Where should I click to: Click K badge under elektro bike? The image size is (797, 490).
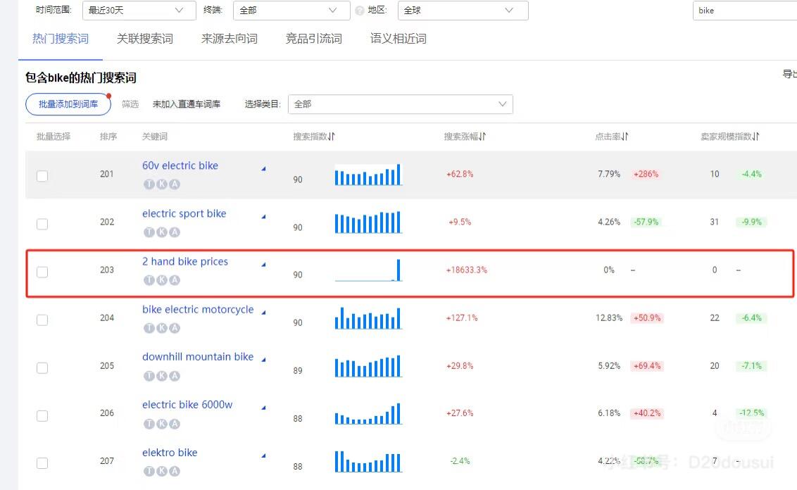tap(162, 471)
